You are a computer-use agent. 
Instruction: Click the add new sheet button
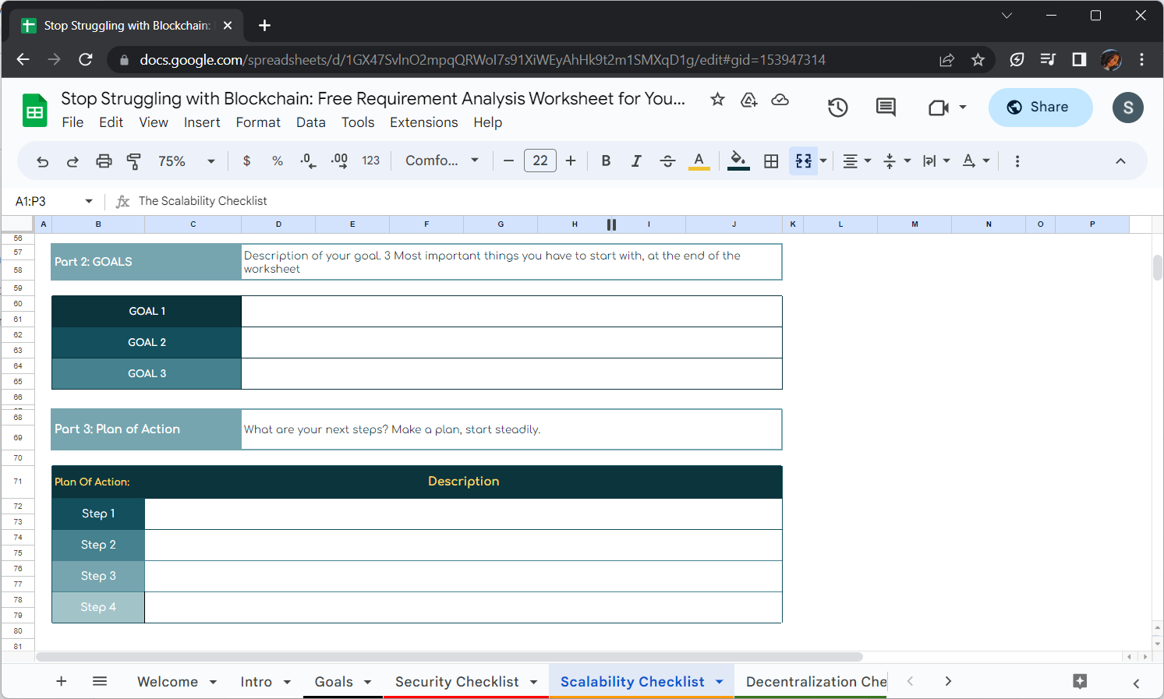tap(62, 682)
